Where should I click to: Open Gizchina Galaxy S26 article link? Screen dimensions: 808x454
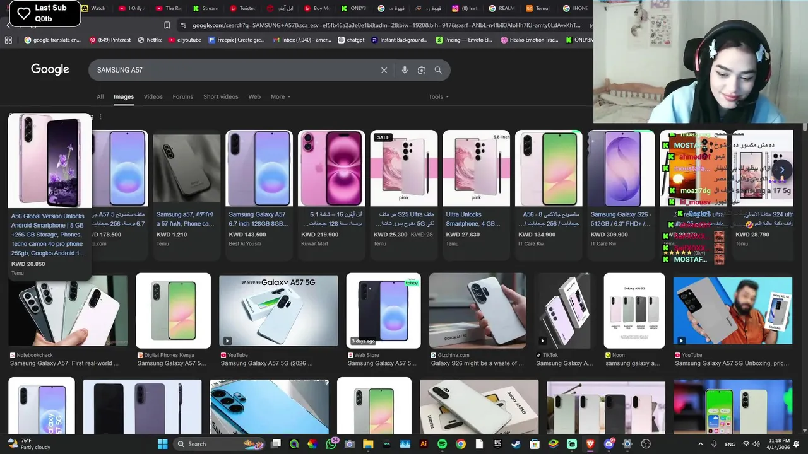(477, 363)
